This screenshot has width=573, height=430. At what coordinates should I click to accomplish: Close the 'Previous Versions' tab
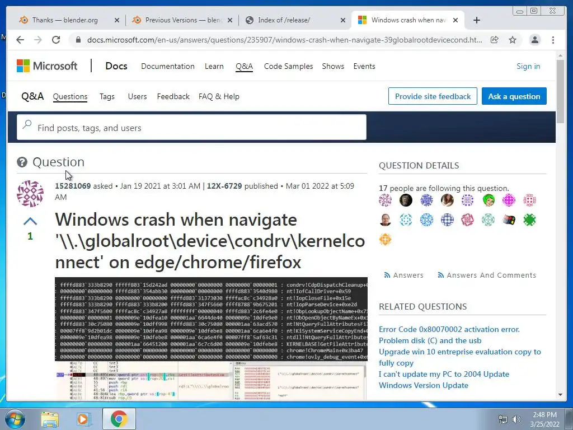click(230, 20)
